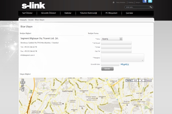Image resolution: width=172 pixels, height=114 pixels.
Task: Open the Çantalar menu
Action: click(129, 13)
